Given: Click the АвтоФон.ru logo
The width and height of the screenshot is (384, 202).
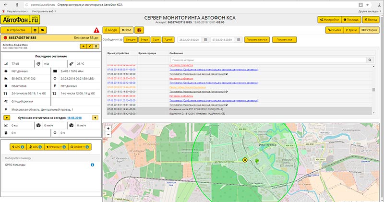Looking at the screenshot, I should tap(20, 20).
